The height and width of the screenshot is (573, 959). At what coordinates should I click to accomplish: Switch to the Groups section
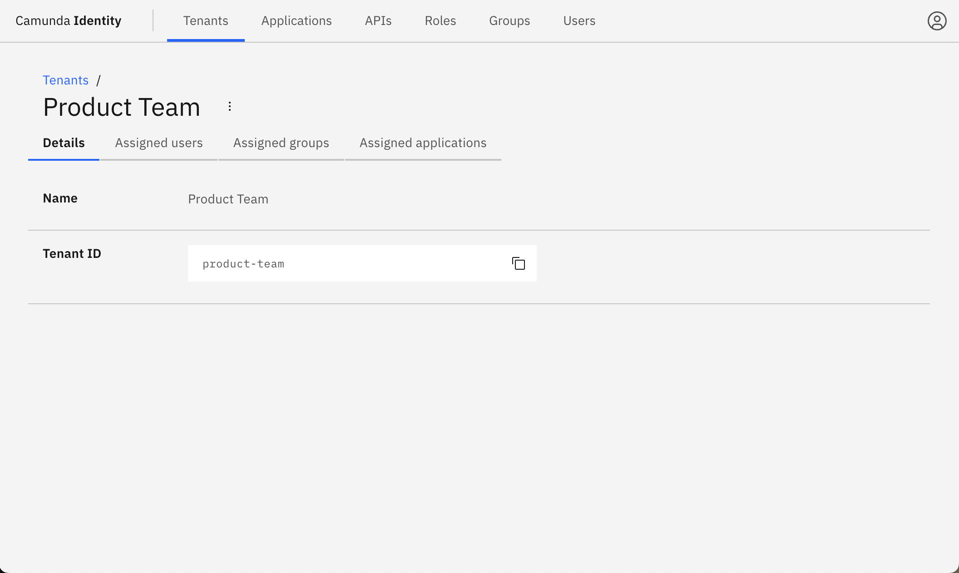509,21
